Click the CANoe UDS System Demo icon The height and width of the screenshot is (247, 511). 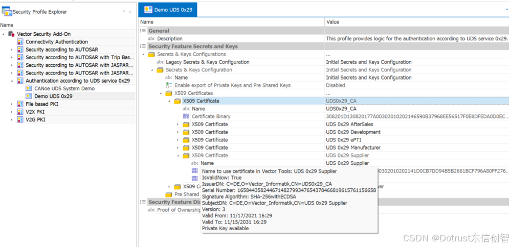pos(29,88)
